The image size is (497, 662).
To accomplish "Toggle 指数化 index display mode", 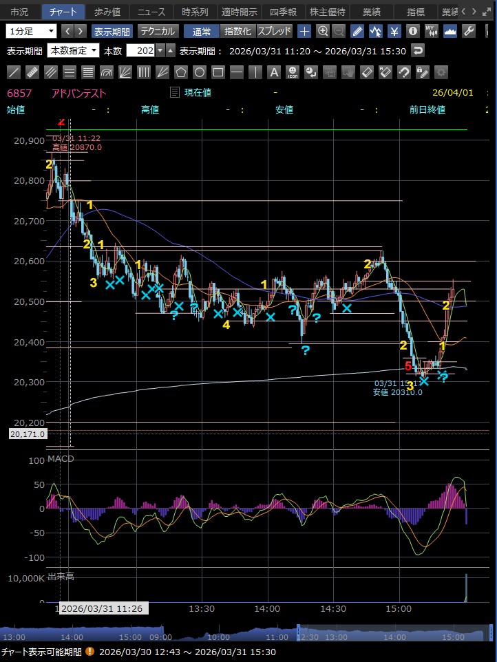I will click(x=237, y=31).
